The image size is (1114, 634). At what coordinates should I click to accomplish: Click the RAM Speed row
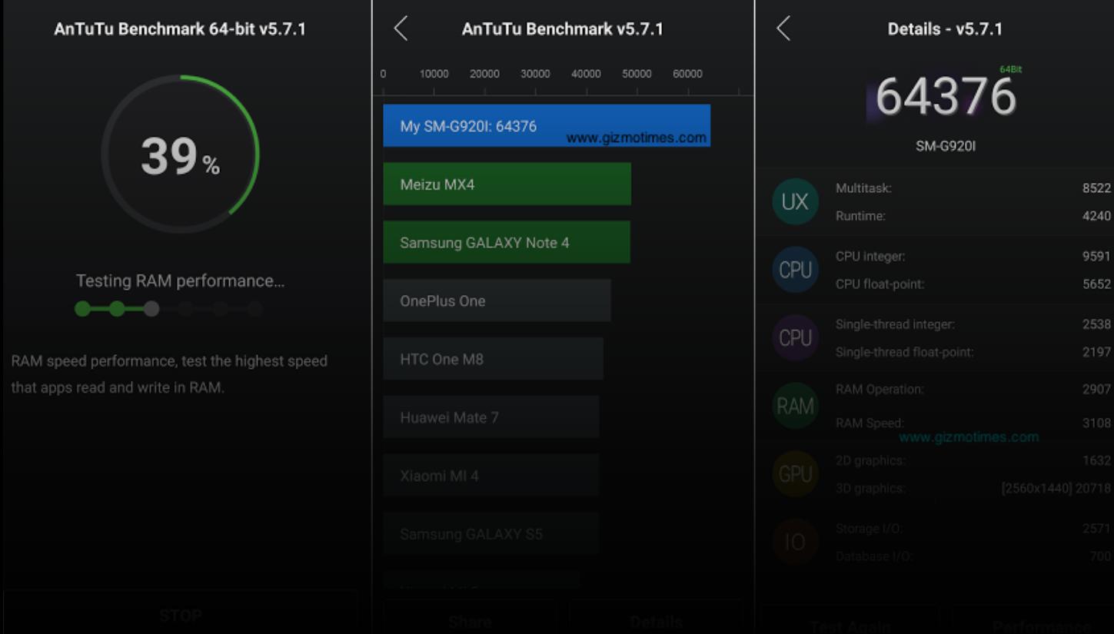[973, 423]
